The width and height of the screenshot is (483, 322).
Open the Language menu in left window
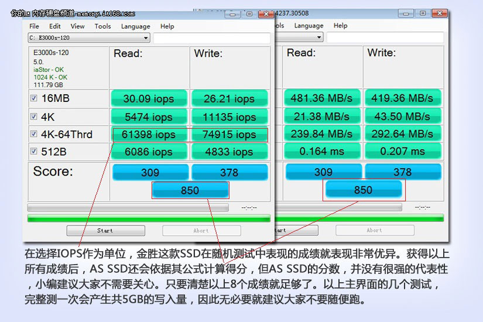pyautogui.click(x=136, y=26)
